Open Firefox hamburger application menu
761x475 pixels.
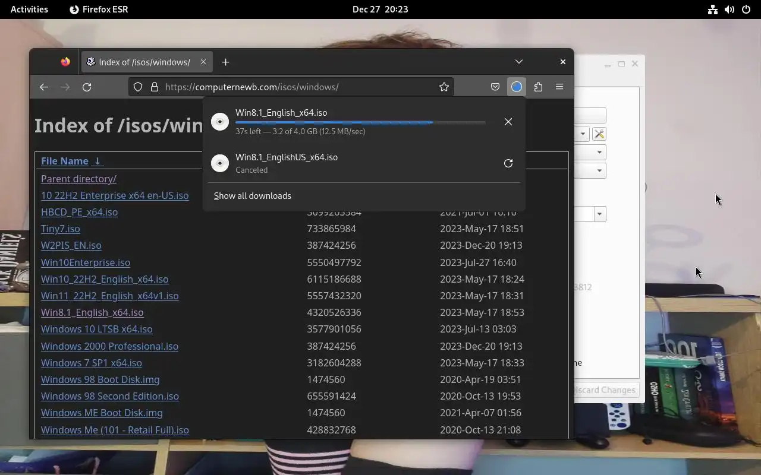(559, 87)
